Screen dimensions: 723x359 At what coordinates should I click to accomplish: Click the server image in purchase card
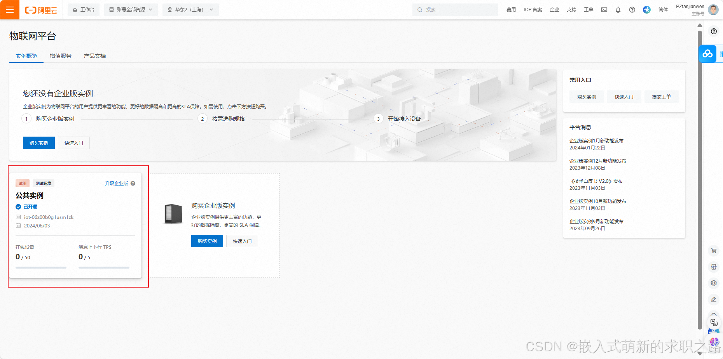pyautogui.click(x=173, y=214)
